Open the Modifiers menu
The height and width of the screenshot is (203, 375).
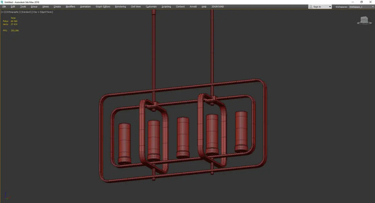pos(70,7)
